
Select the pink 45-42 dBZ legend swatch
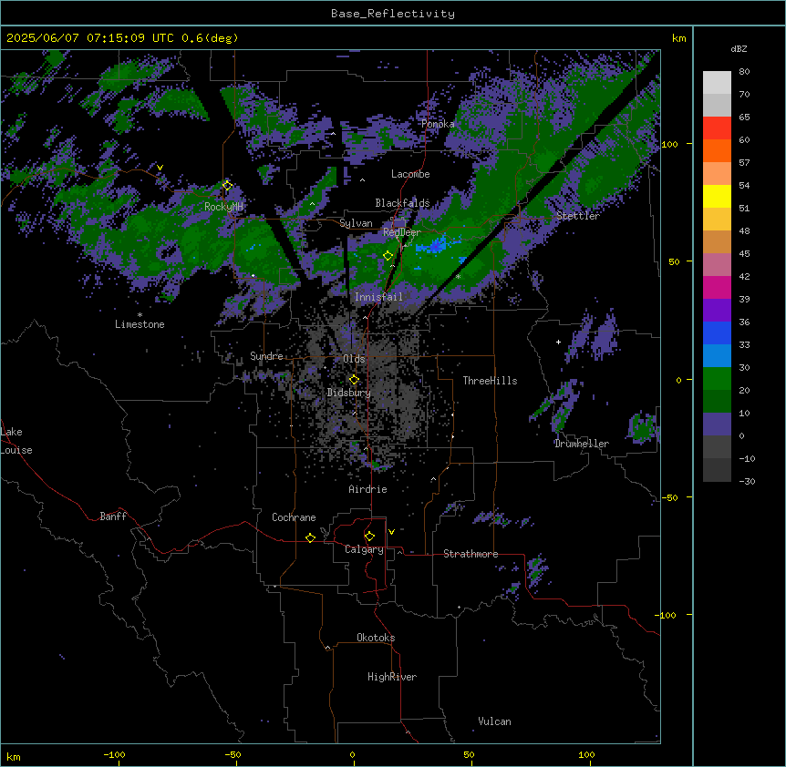point(717,265)
